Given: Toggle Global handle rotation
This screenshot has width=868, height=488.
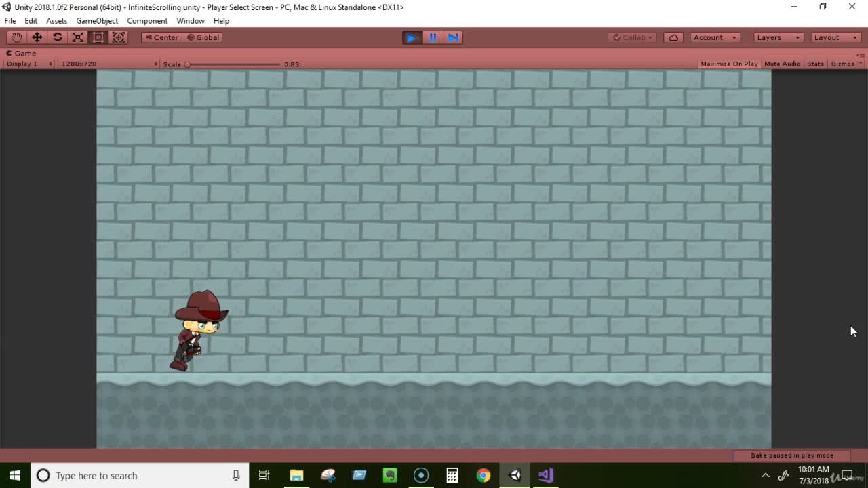Looking at the screenshot, I should [203, 37].
